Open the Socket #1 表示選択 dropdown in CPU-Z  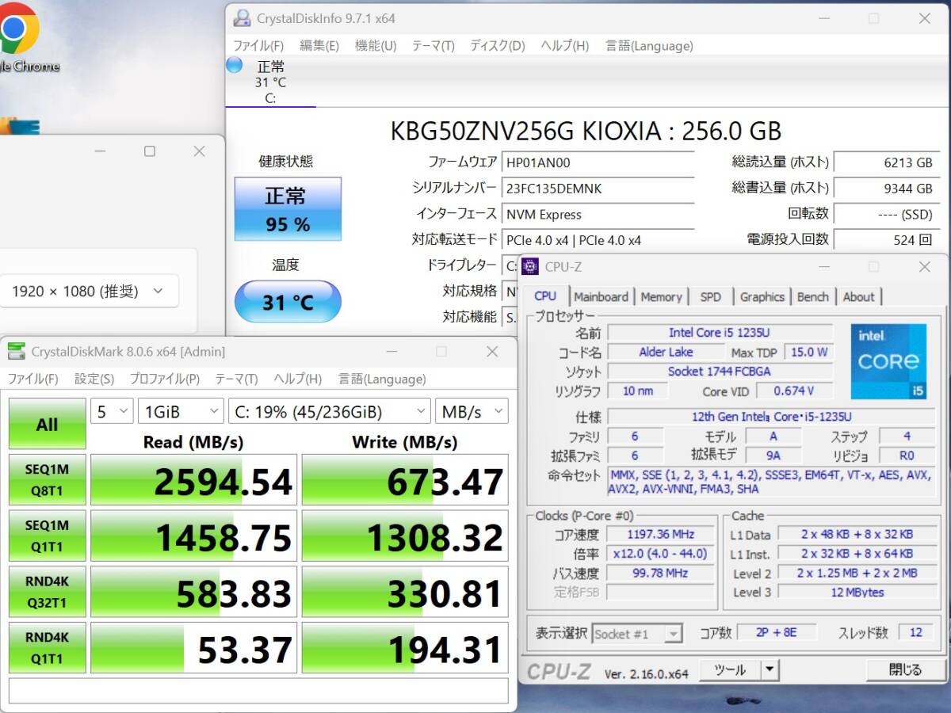pyautogui.click(x=672, y=633)
